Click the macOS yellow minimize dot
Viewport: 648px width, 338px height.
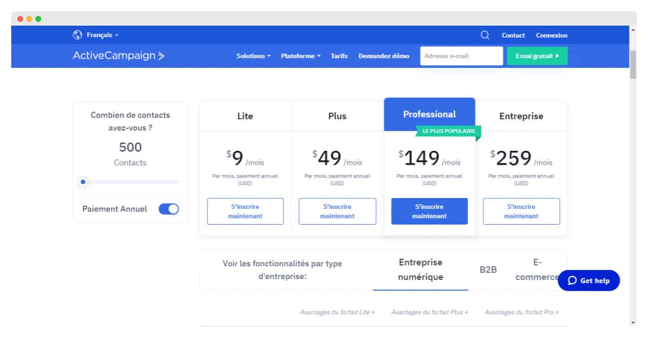pos(29,19)
